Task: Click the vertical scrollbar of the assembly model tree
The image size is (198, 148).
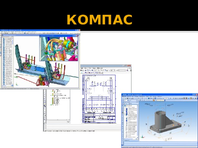Action: (12, 62)
